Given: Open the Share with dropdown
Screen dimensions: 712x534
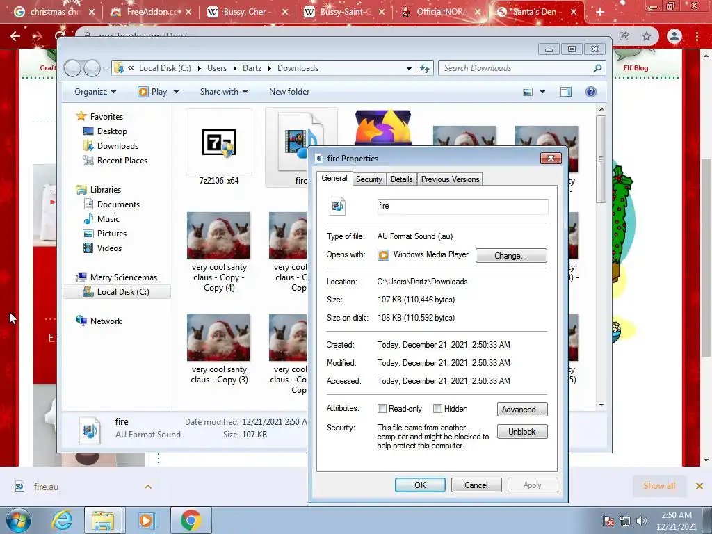Looking at the screenshot, I should tap(224, 92).
